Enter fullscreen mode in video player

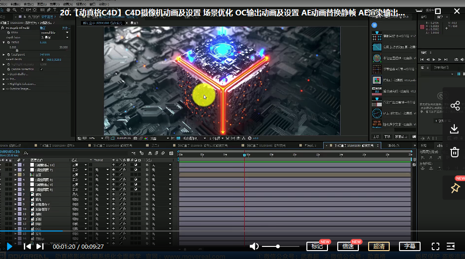(x=436, y=246)
